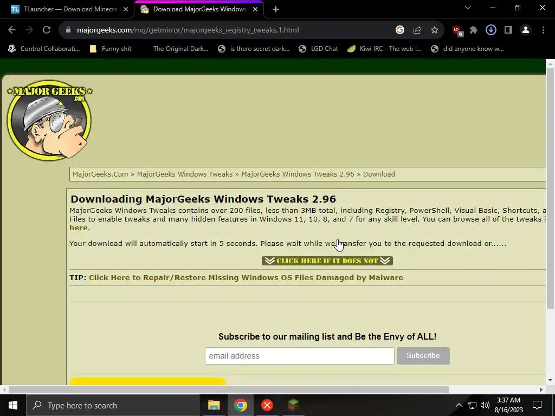Close the Download MajorGeeks tab
This screenshot has width=555, height=416.
click(x=255, y=9)
